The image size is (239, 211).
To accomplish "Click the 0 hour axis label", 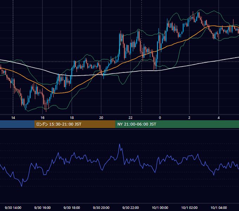I will 160,118.
